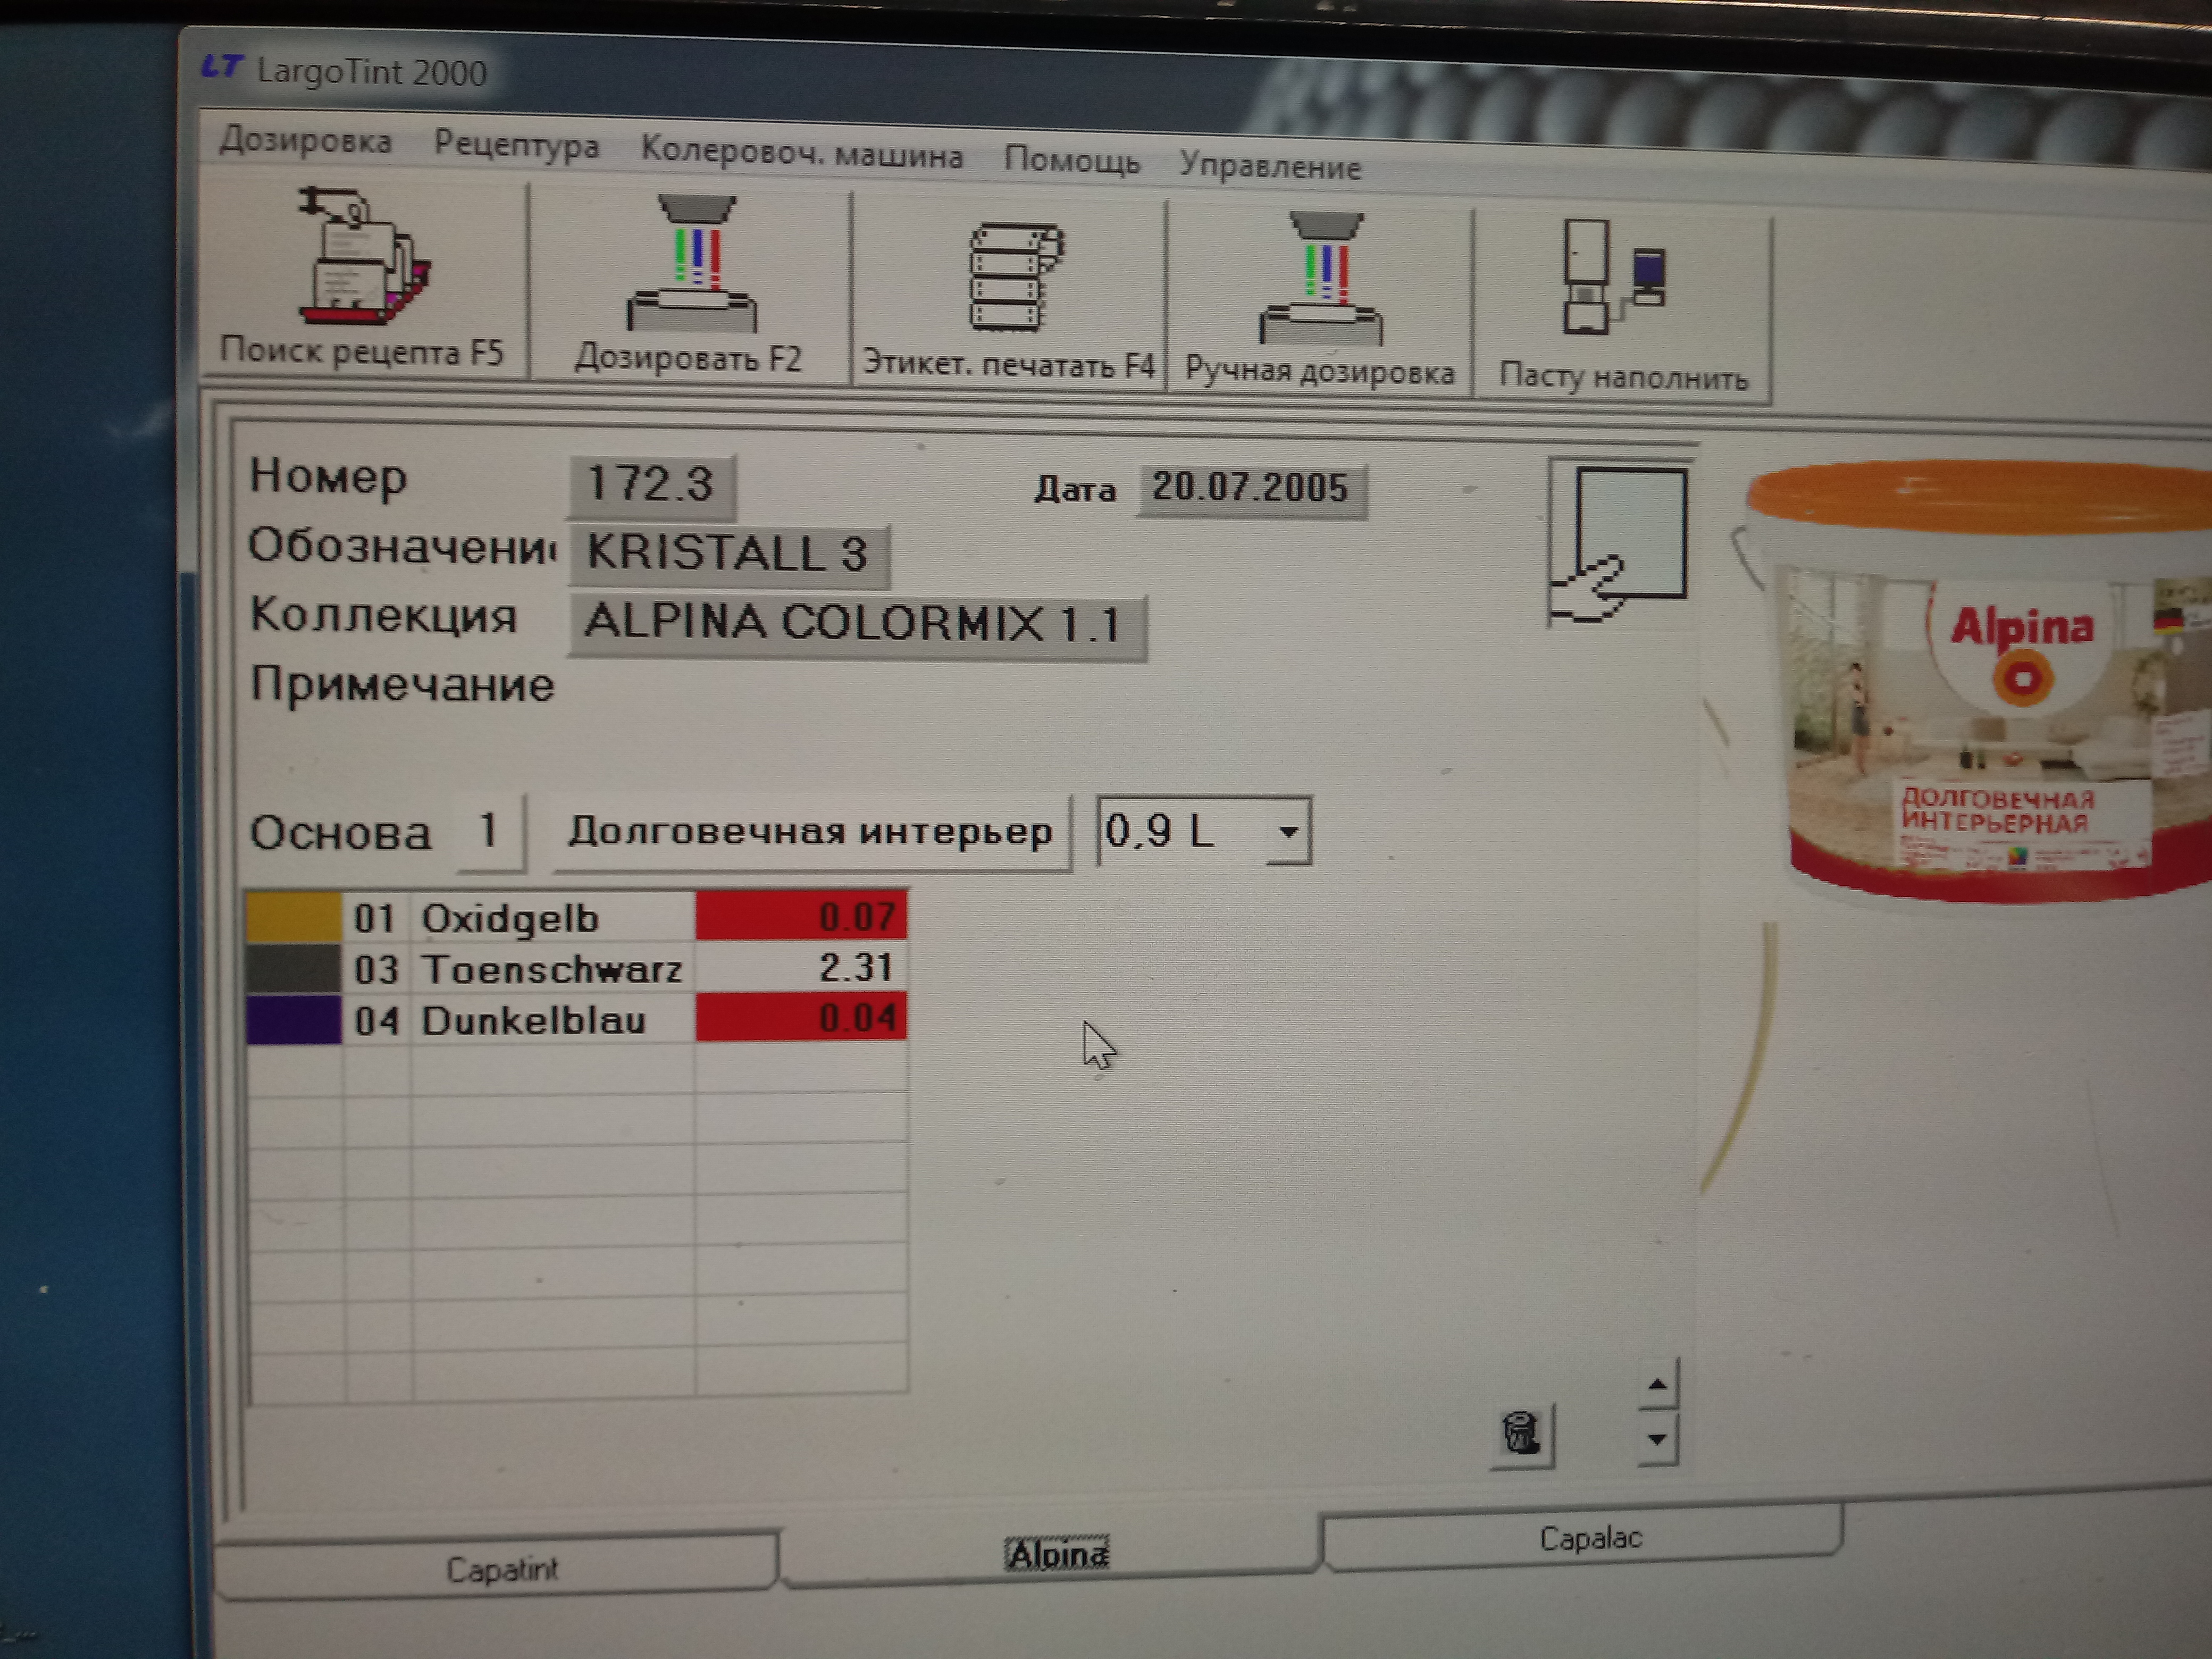Click the red 0.04 amount cell
The width and height of the screenshot is (2212, 1659).
pyautogui.click(x=801, y=1018)
